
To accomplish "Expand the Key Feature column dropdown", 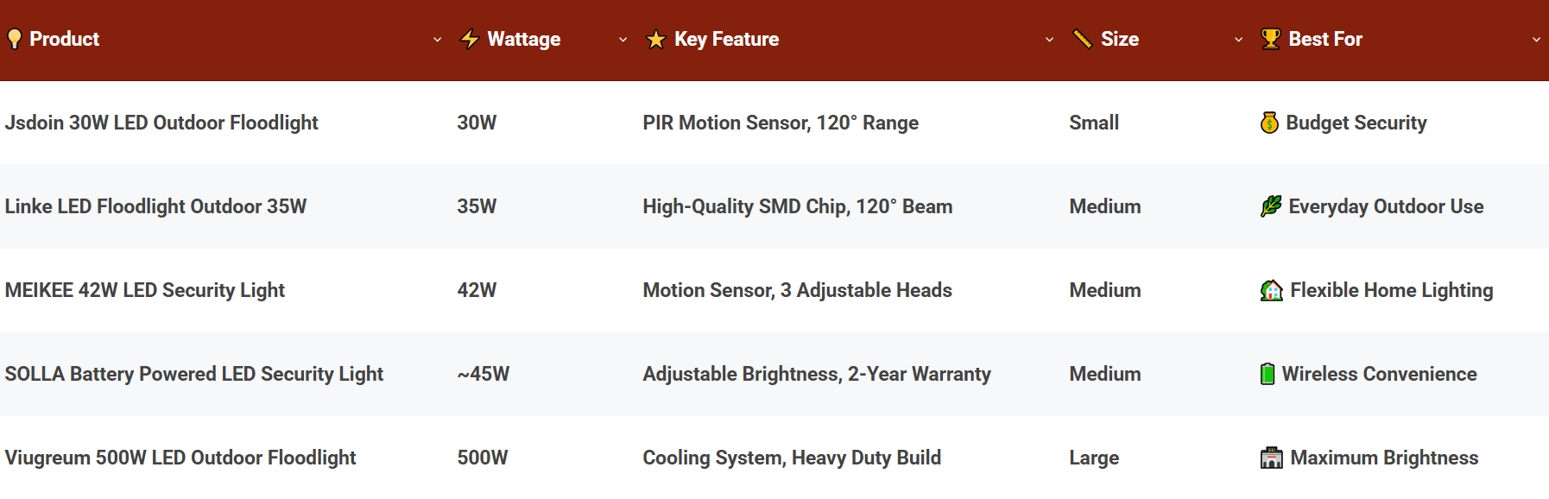I will [x=1049, y=40].
